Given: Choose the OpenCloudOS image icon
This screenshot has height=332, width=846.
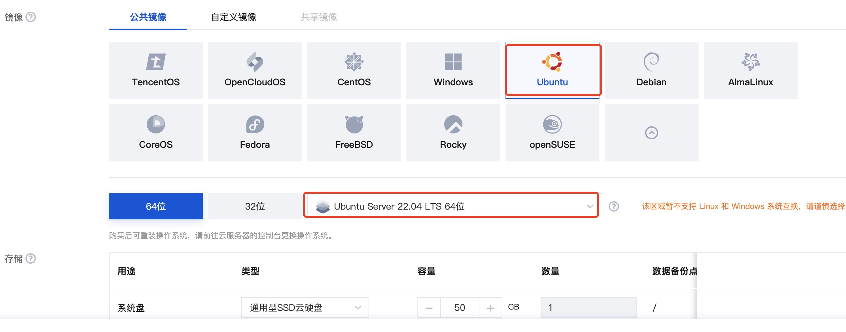Looking at the screenshot, I should click(x=255, y=62).
